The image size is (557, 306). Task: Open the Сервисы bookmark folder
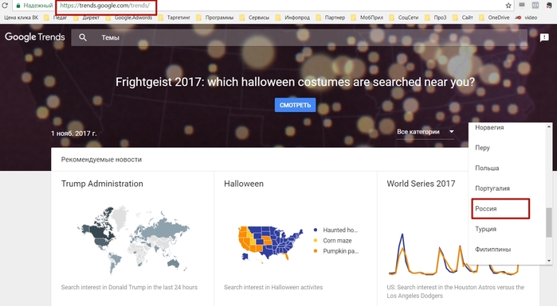tap(254, 17)
